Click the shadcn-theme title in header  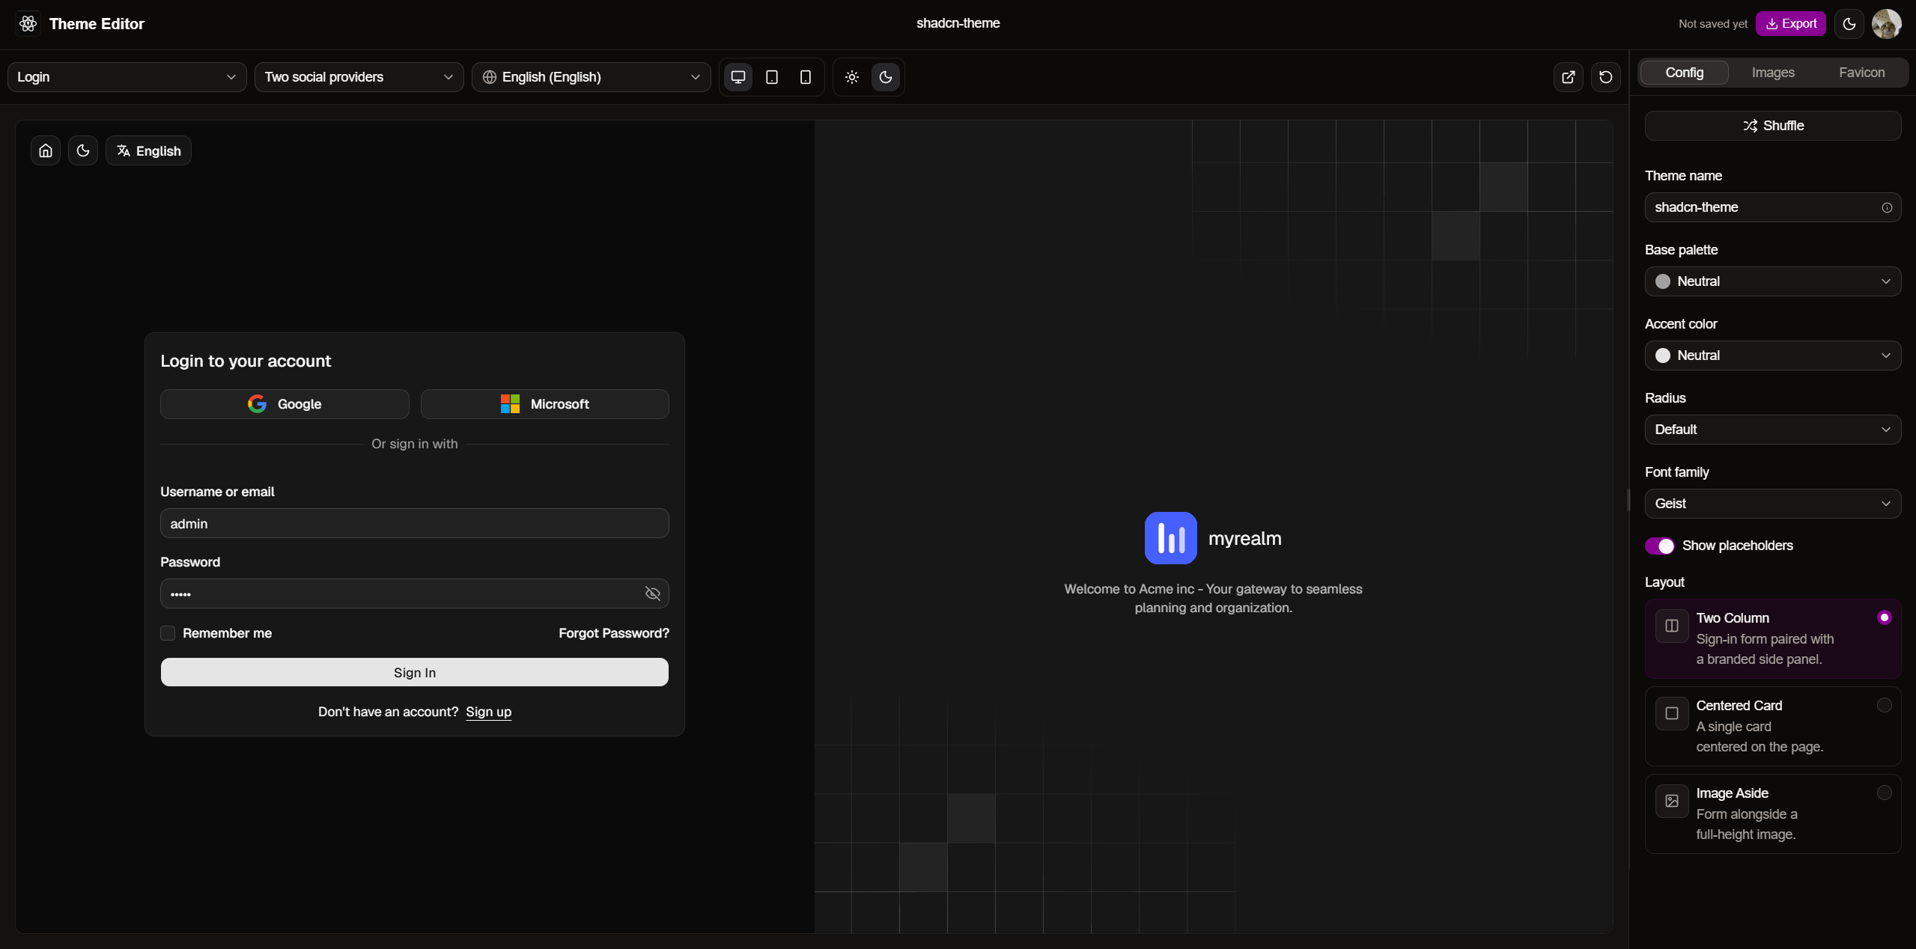pyautogui.click(x=958, y=23)
